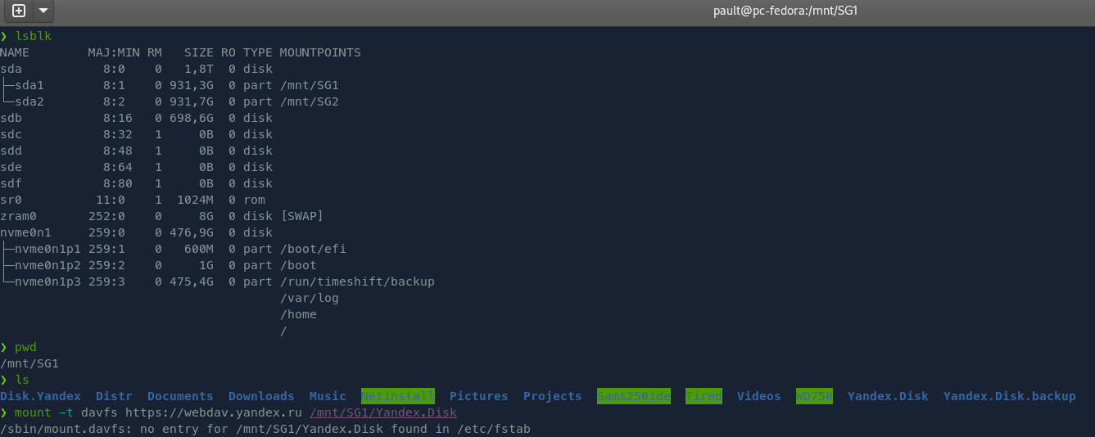Screen dimensions: 1095x437
Task: Click the highlighted Netinstall entry
Action: coord(397,396)
